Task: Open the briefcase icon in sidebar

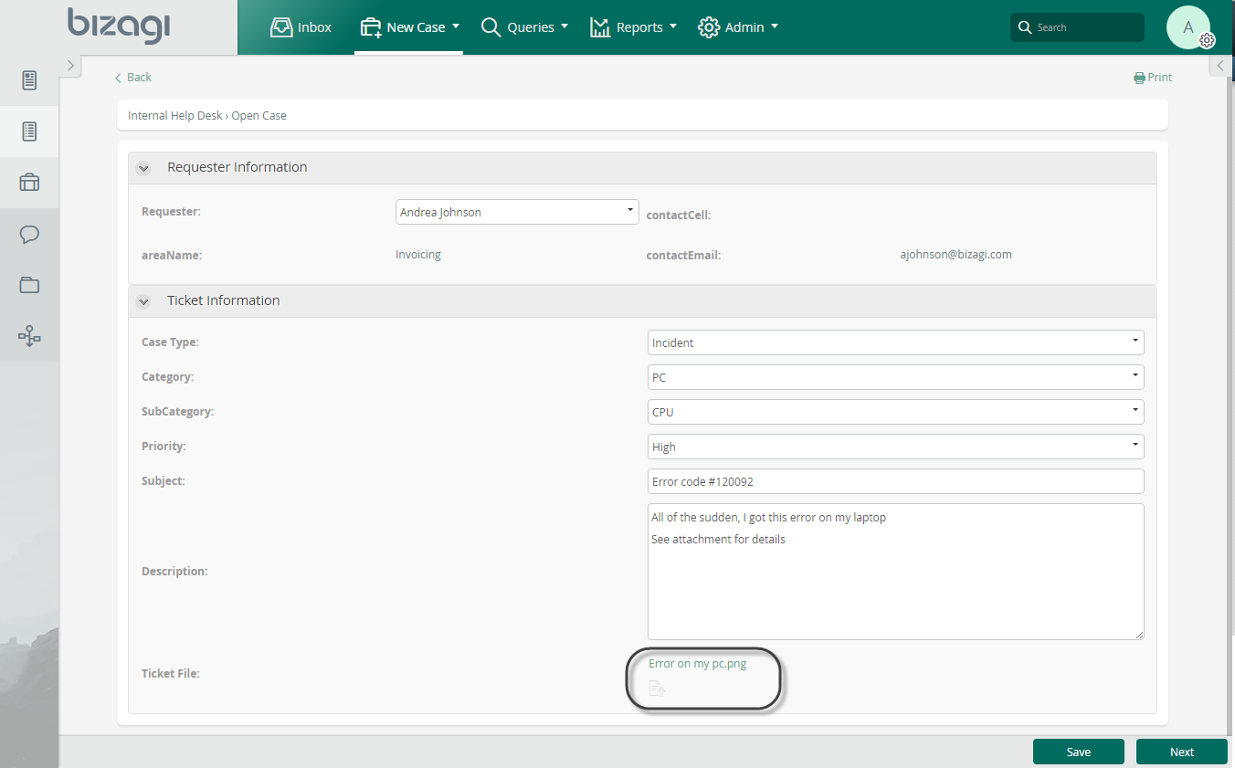Action: 29,183
